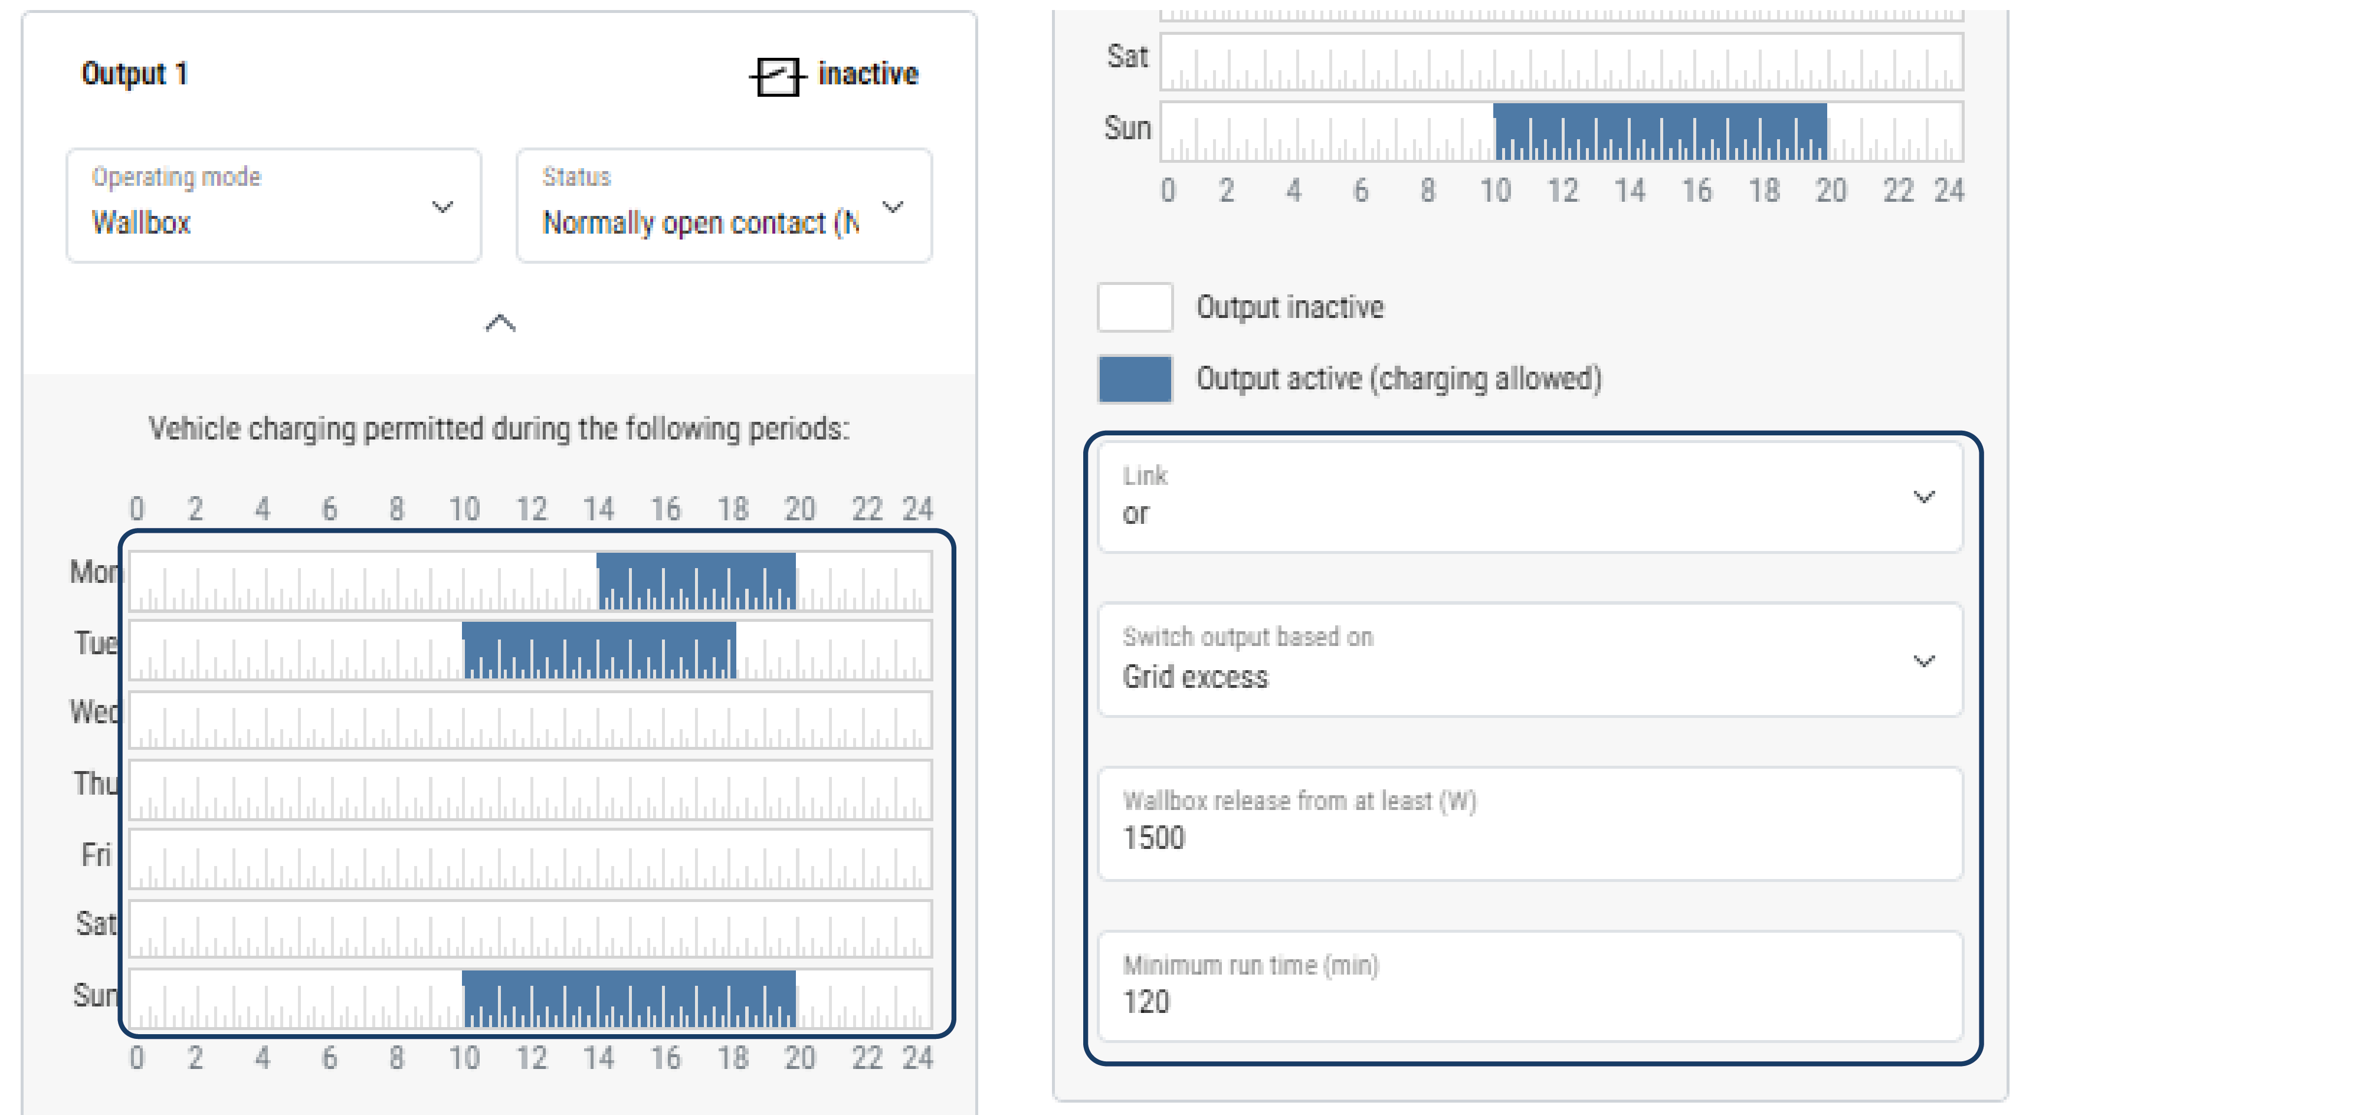Click the Sun active block in right panel
The width and height of the screenshot is (2370, 1115).
pyautogui.click(x=1659, y=132)
